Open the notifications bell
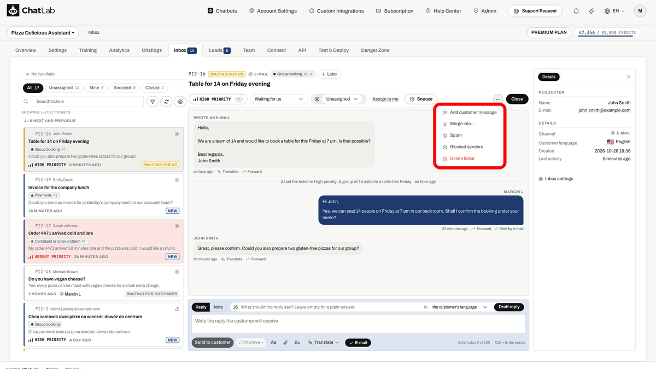Screen dimensions: 656x369 (576, 11)
